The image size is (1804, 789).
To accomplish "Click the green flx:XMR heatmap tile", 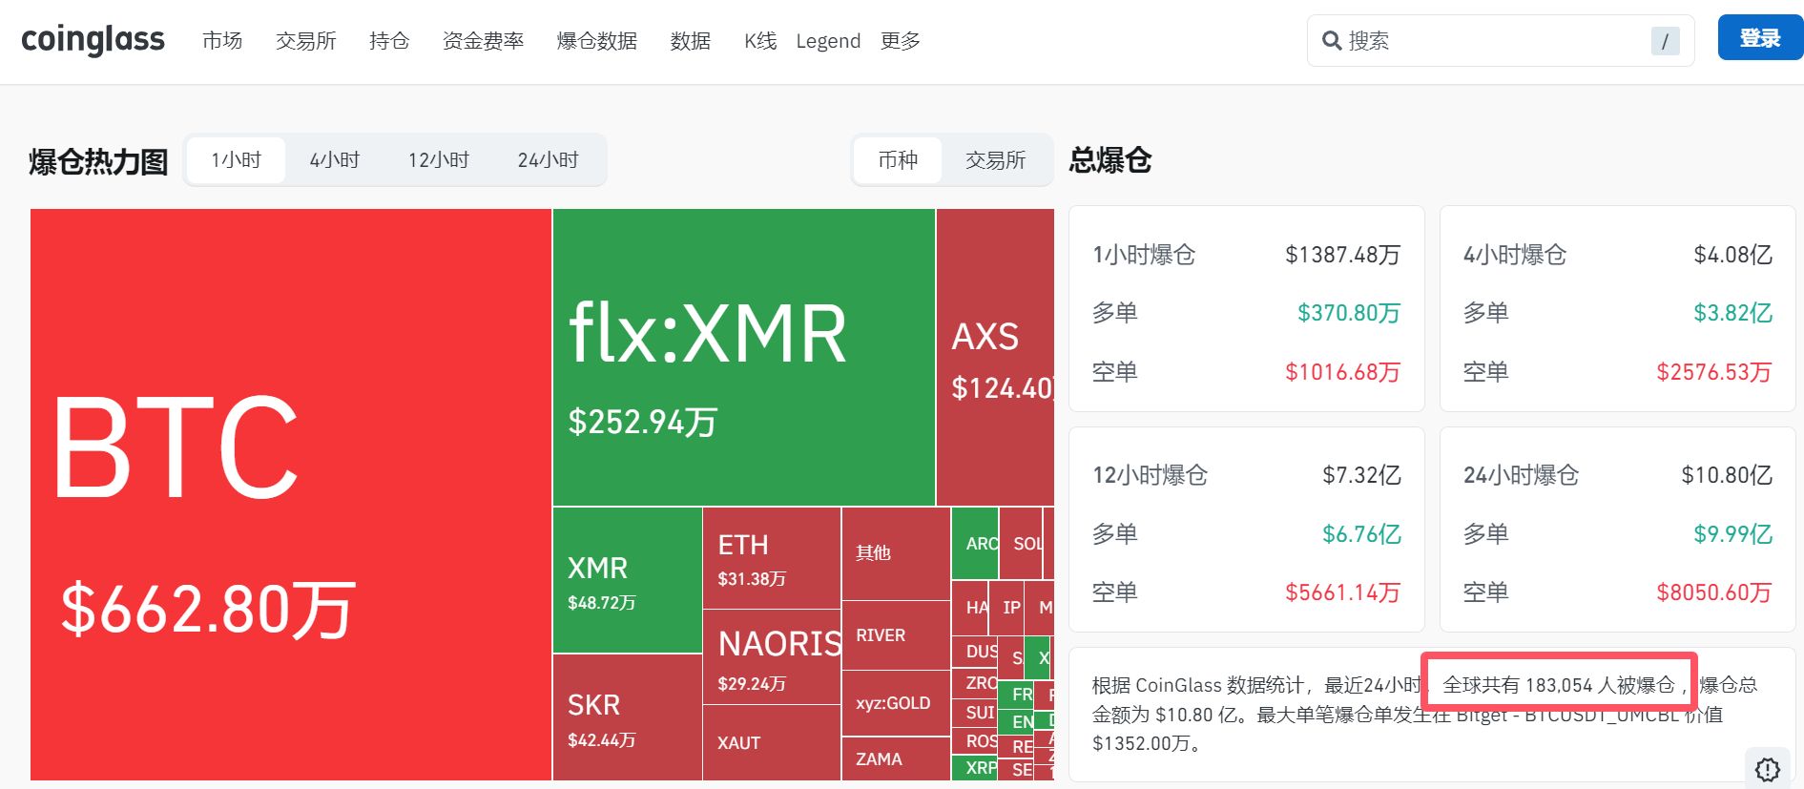I will (743, 357).
